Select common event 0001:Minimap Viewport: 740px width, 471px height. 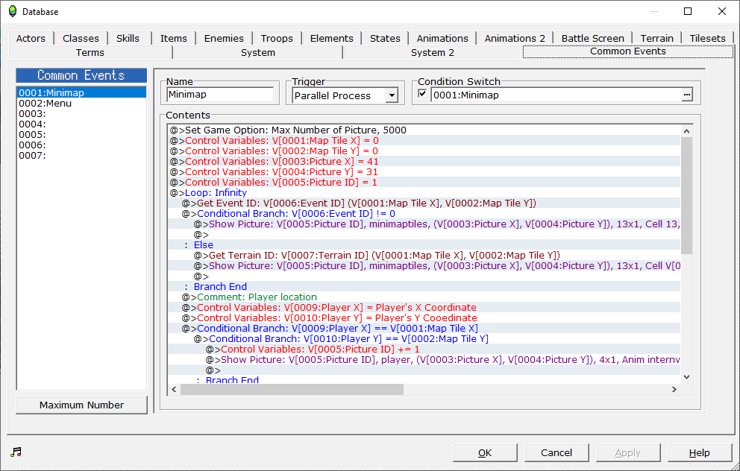click(x=81, y=93)
